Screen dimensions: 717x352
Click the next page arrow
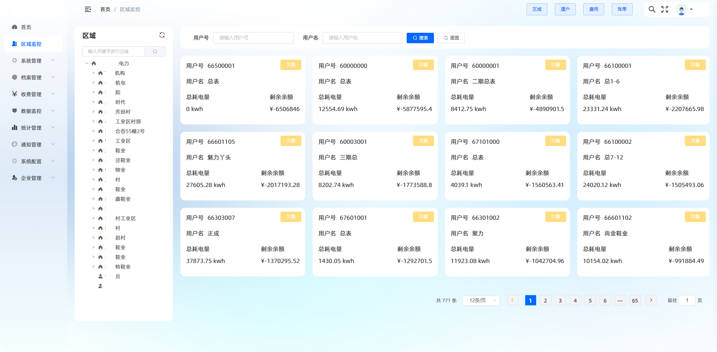click(x=651, y=300)
